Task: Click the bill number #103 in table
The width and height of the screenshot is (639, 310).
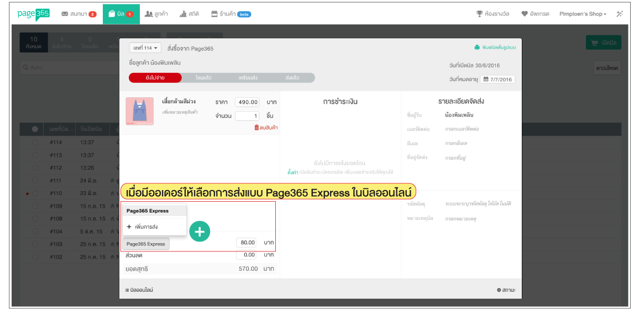Action: click(x=56, y=244)
